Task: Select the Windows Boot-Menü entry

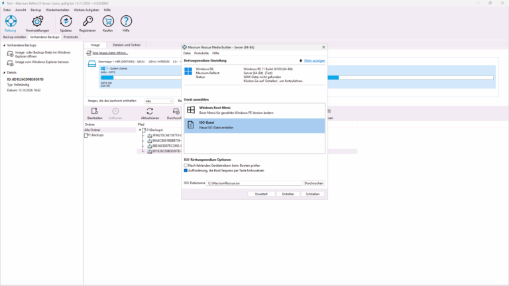Action: point(254,111)
